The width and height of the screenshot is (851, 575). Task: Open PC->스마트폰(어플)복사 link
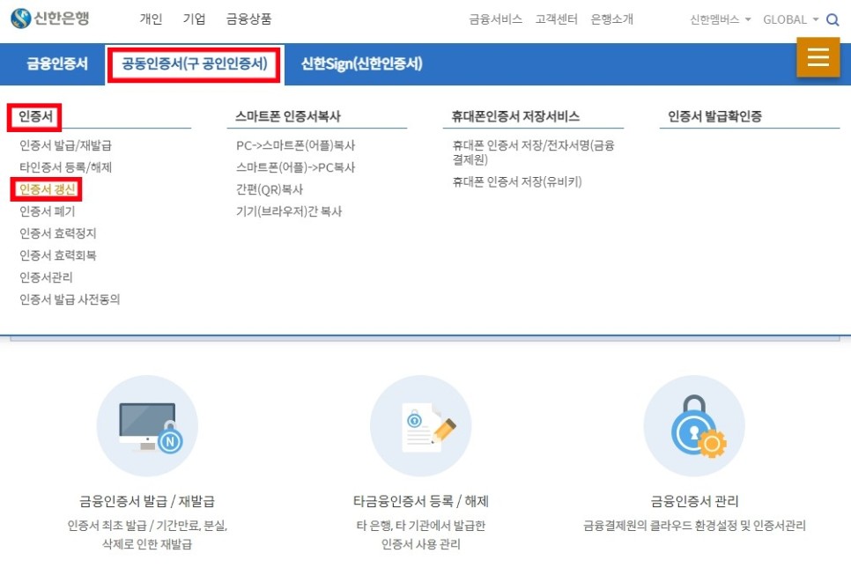pos(295,145)
